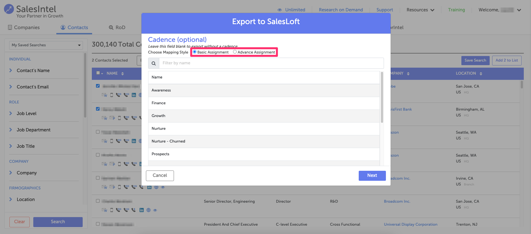Click the magnifier icon in the cadence filter

coord(154,63)
